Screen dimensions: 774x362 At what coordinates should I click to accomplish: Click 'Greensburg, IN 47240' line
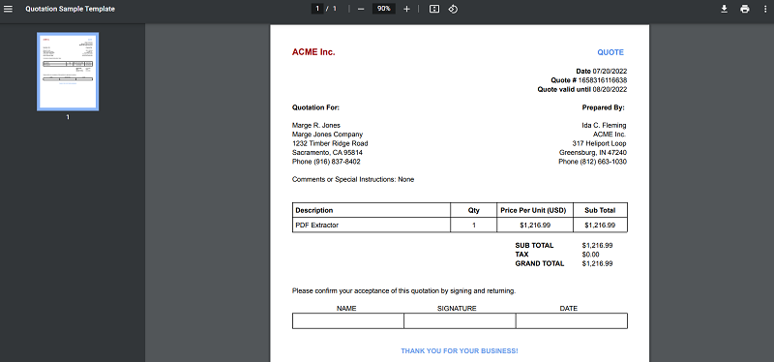pos(593,153)
